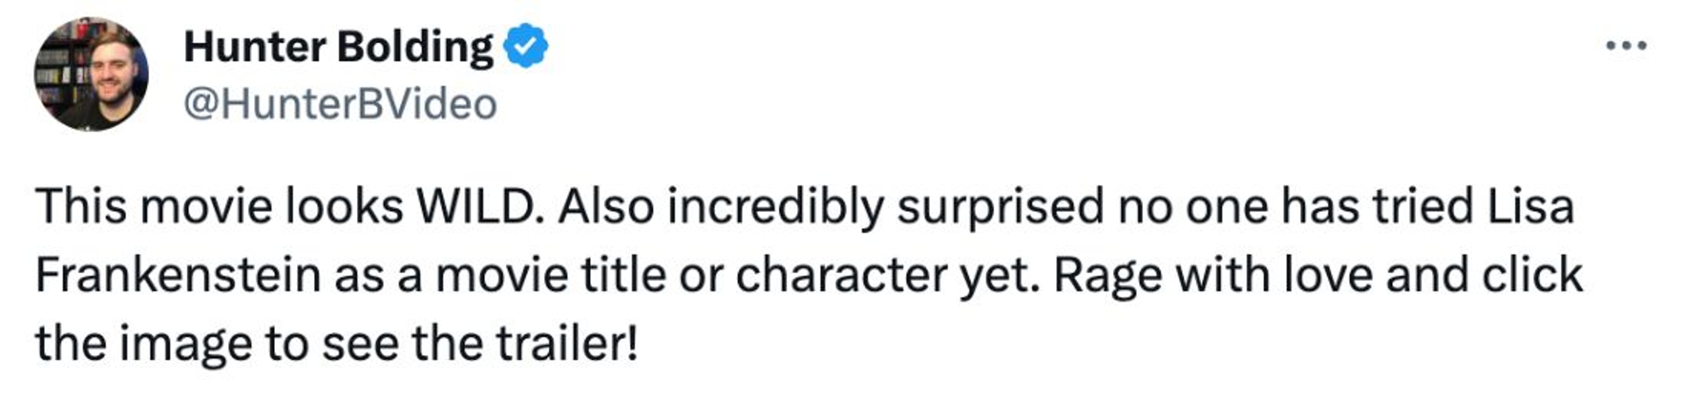
Task: Click the blue verified checkmark badge
Action: pos(525,45)
